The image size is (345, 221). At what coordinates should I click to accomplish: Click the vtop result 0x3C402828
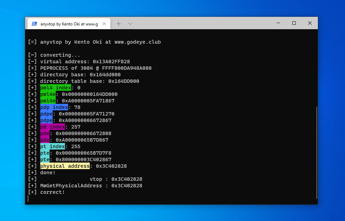(127, 179)
